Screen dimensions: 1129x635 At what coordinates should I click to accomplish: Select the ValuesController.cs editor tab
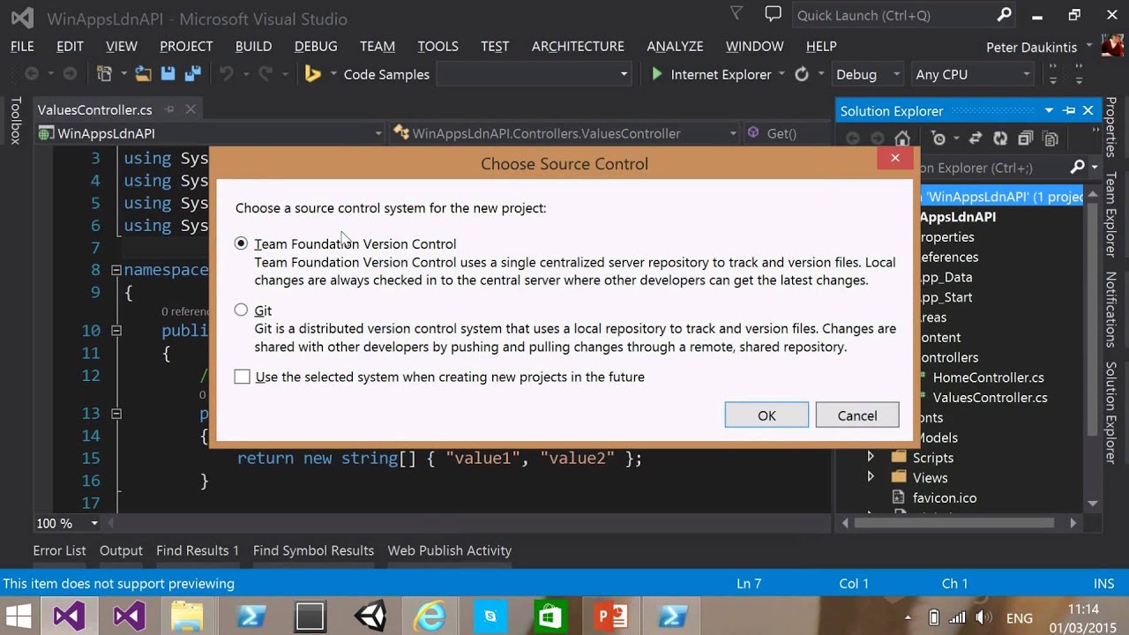pos(94,109)
